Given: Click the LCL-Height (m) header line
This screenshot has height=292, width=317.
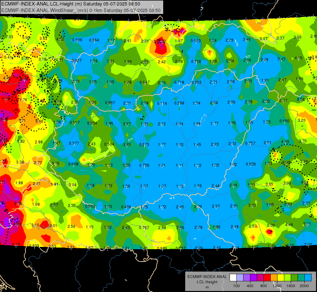Looking at the screenshot, I should (x=71, y=4).
